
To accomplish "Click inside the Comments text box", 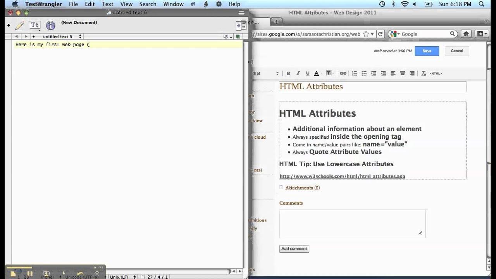I will 352,224.
